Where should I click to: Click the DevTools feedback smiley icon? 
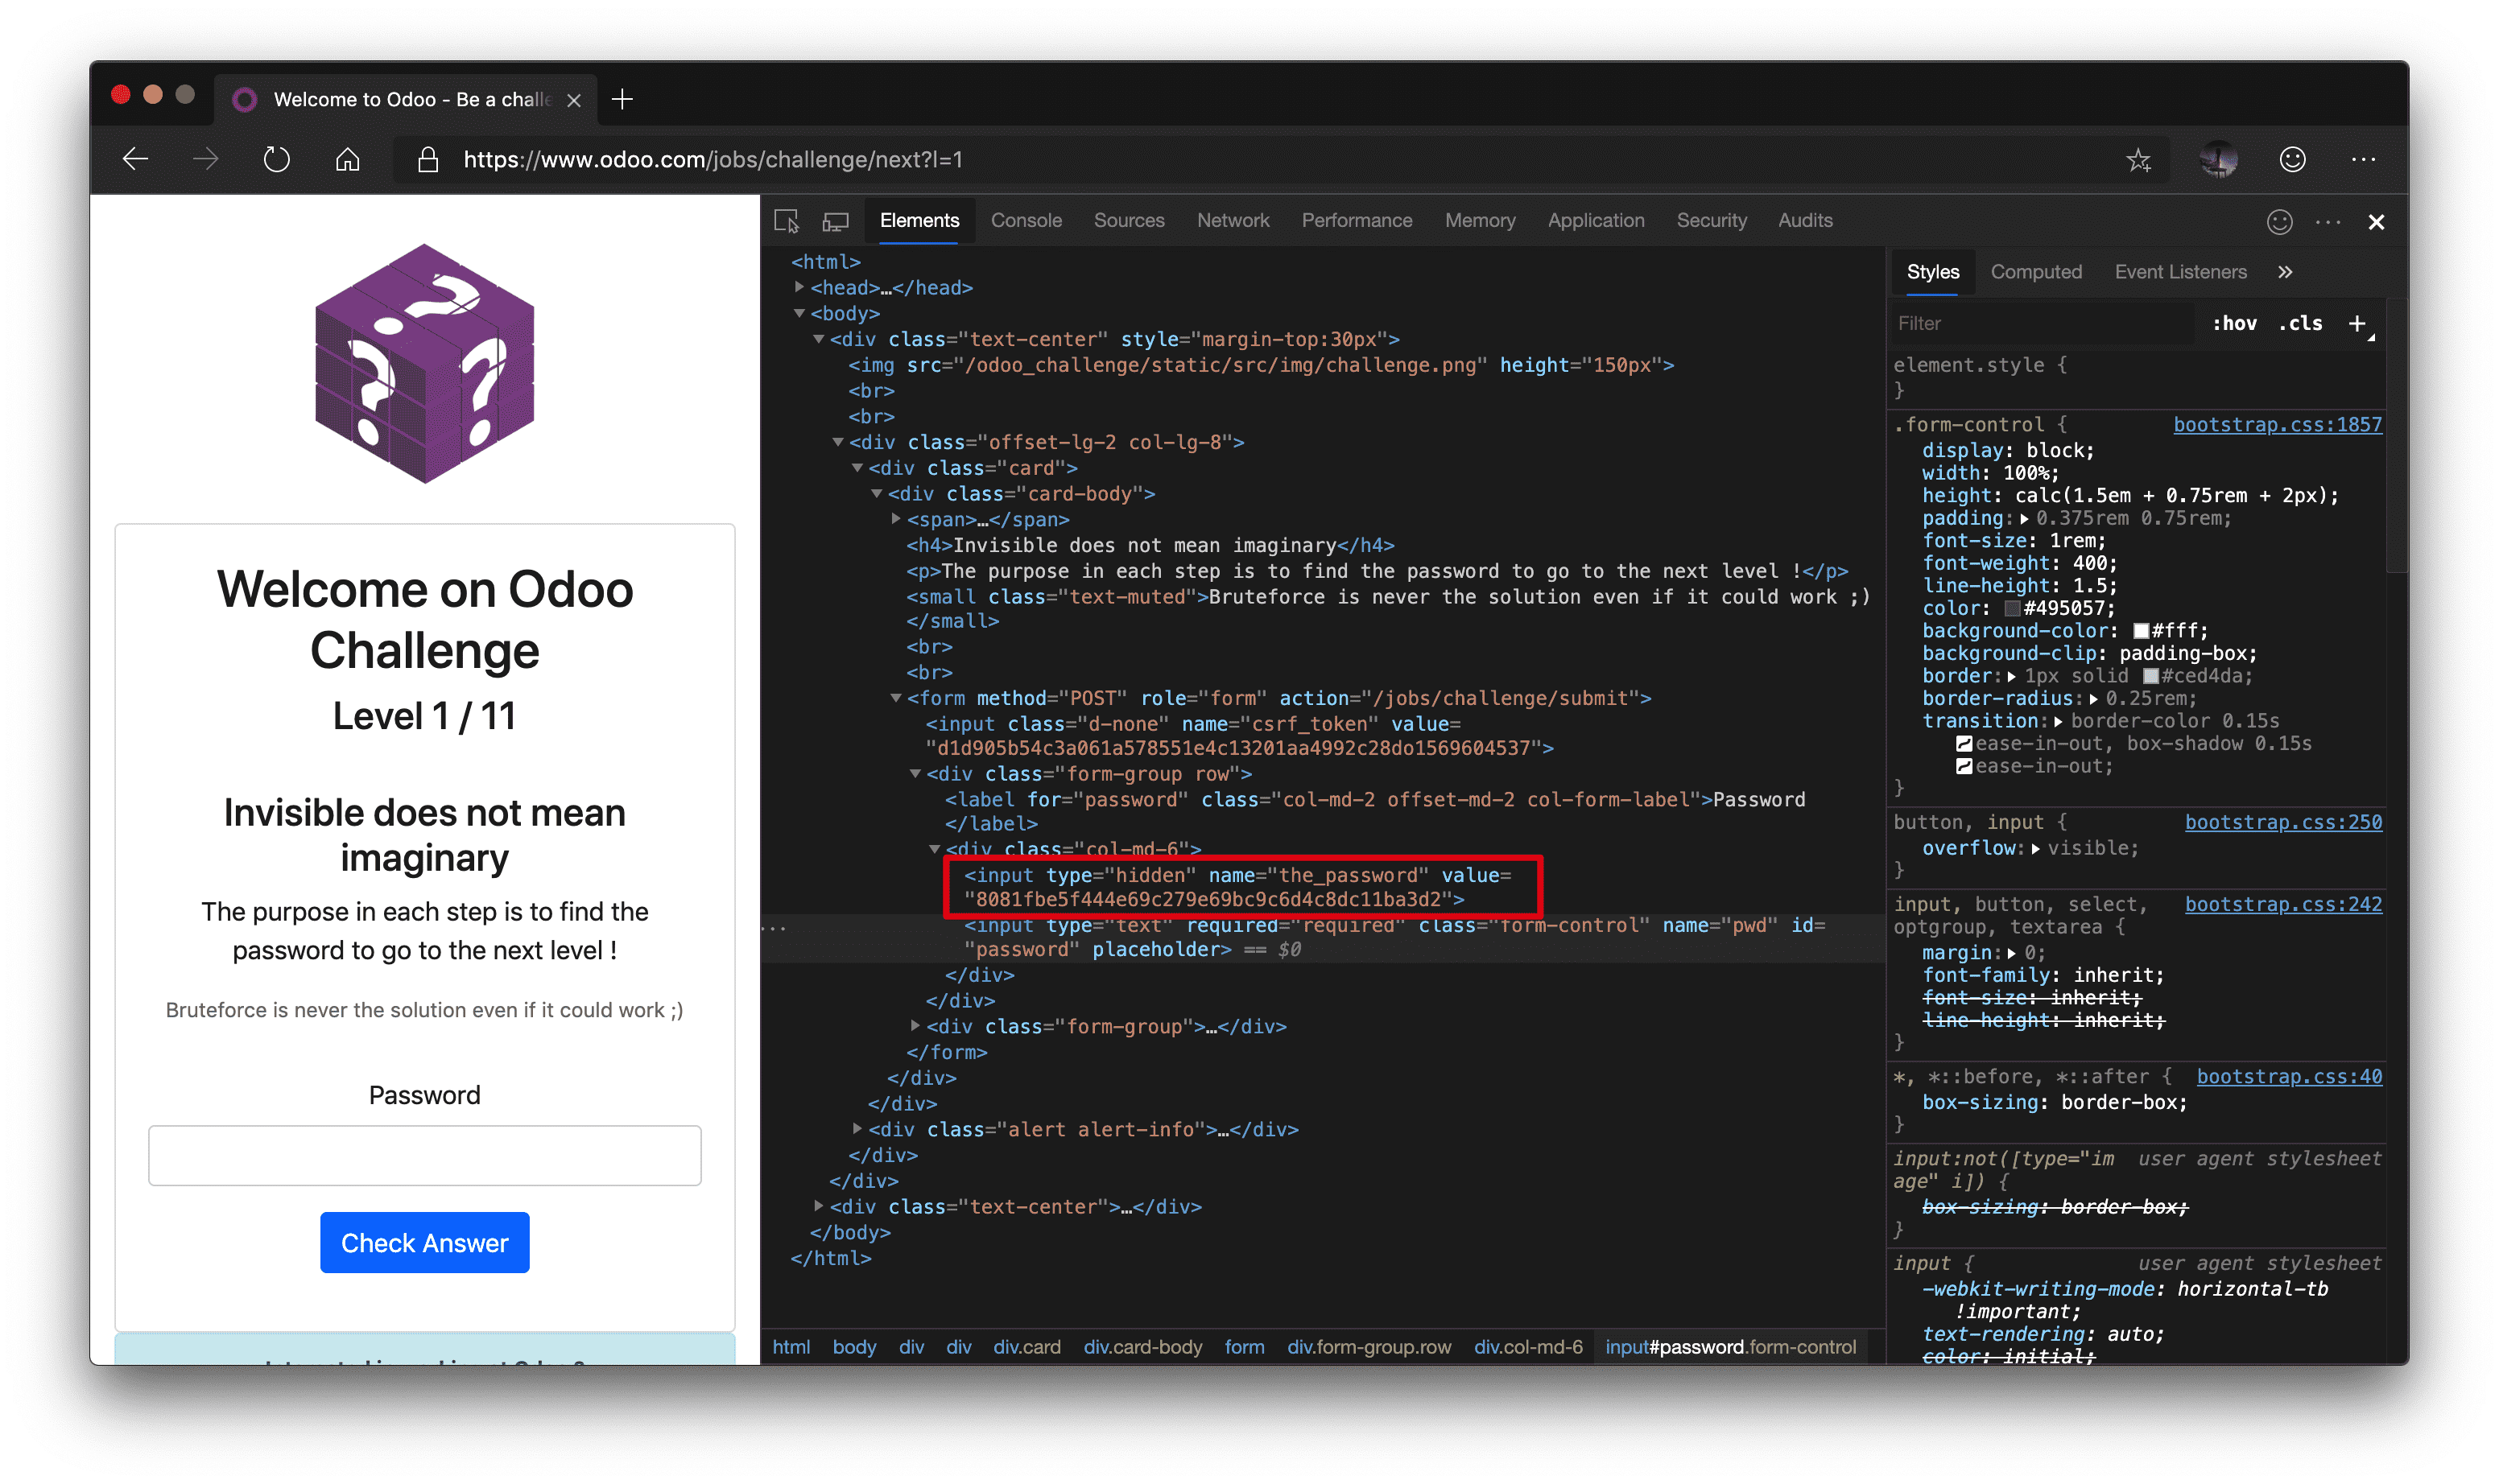click(2279, 222)
